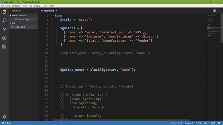Click the $title variable on line 2
The image size is (223, 125).
tap(66, 20)
